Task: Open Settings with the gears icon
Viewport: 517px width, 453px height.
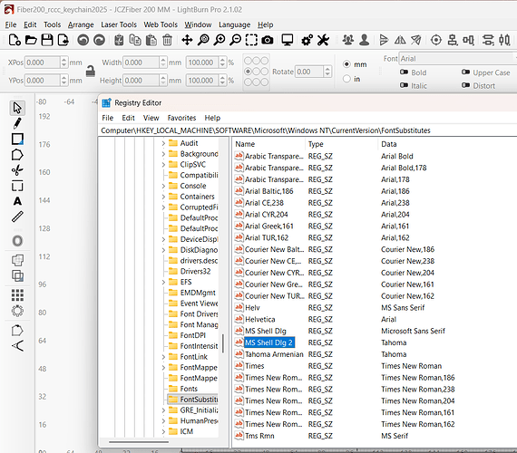Action: [307, 40]
